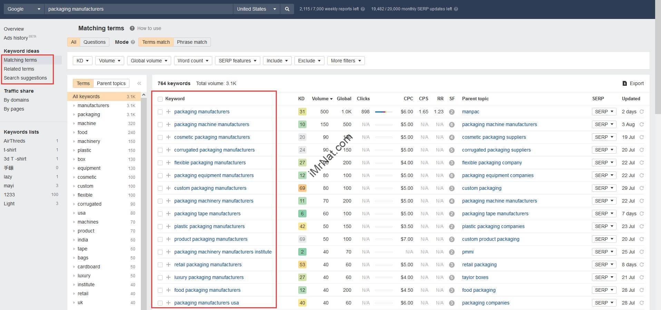Click the Export button label
Screen dimensions: 661x310
(636, 83)
